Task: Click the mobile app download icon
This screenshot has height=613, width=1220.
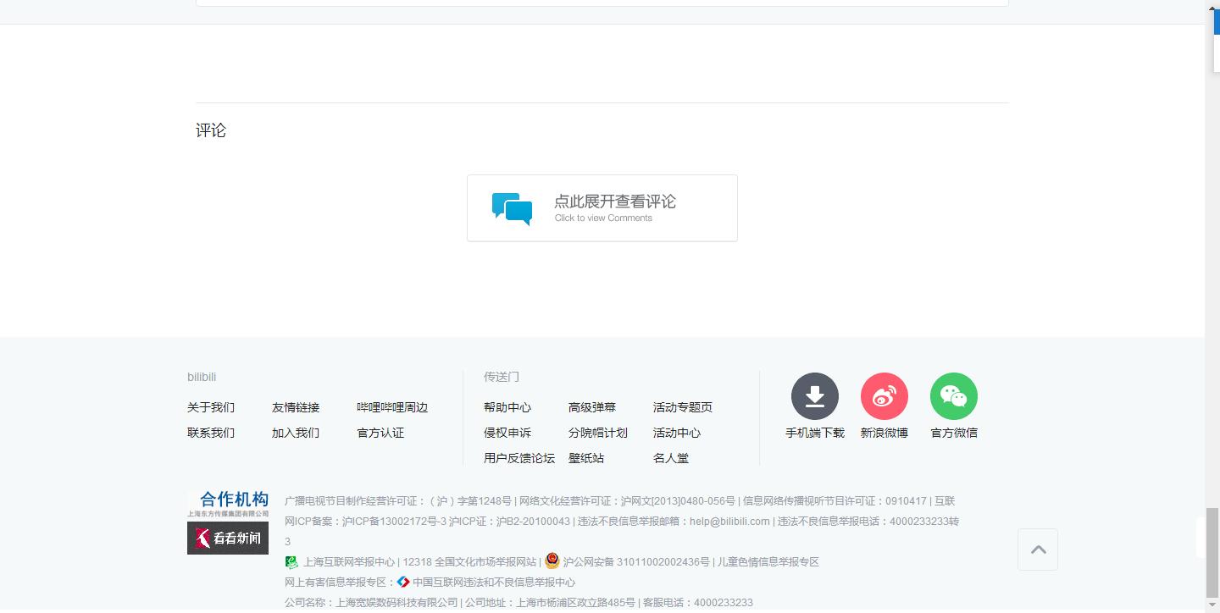Action: click(814, 396)
